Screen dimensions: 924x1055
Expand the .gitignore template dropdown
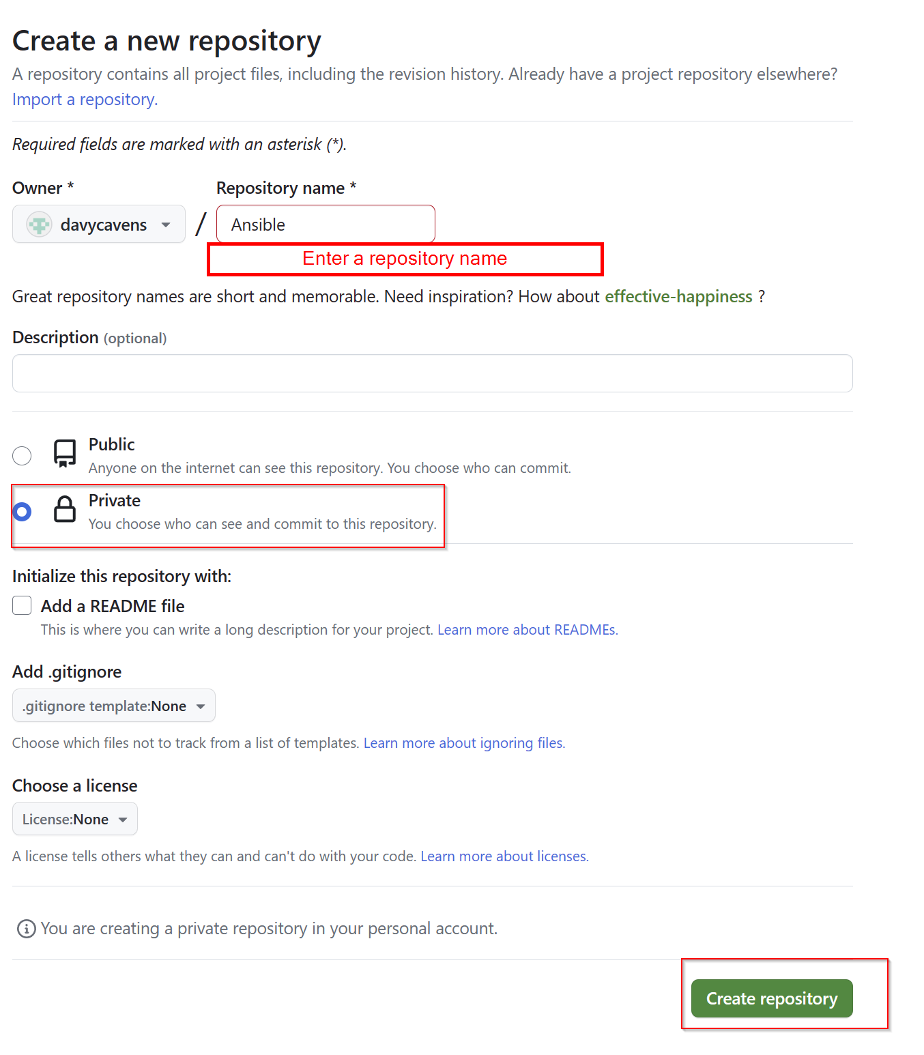click(x=114, y=706)
